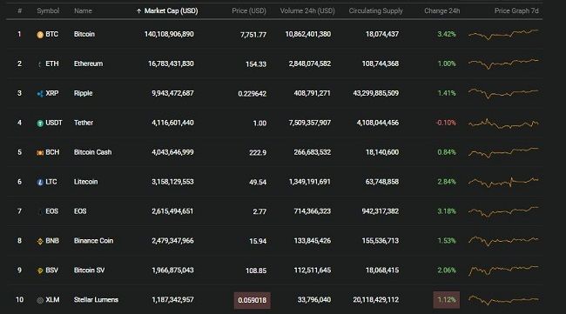Click Tether volume 7,509,357,907

point(310,123)
